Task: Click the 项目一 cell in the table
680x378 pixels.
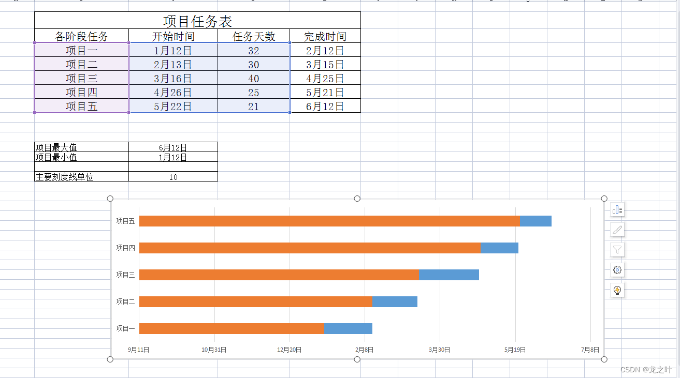Action: tap(82, 50)
